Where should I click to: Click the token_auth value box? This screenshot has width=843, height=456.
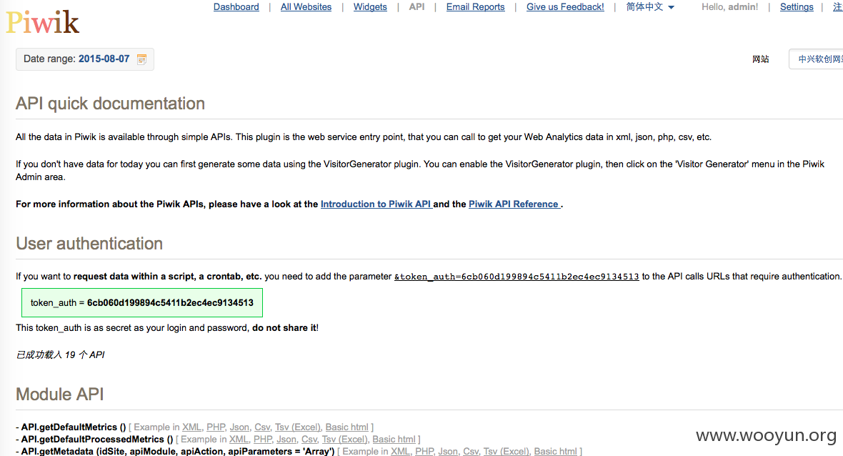142,303
